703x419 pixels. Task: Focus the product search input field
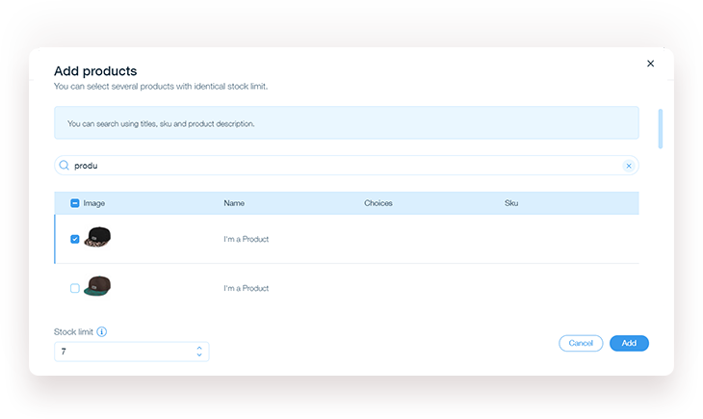tap(346, 166)
